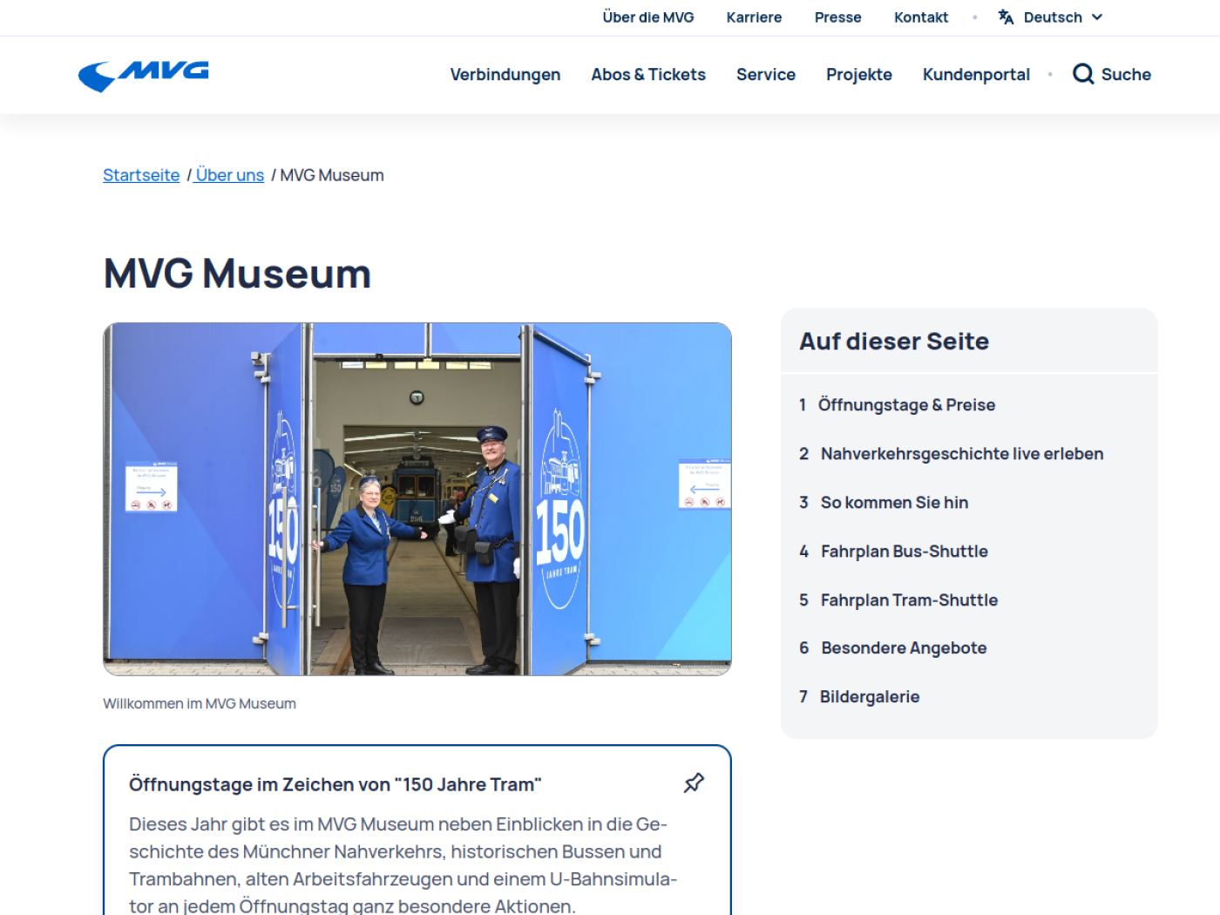
Task: Go to the Über uns breadcrumb
Action: tap(230, 175)
